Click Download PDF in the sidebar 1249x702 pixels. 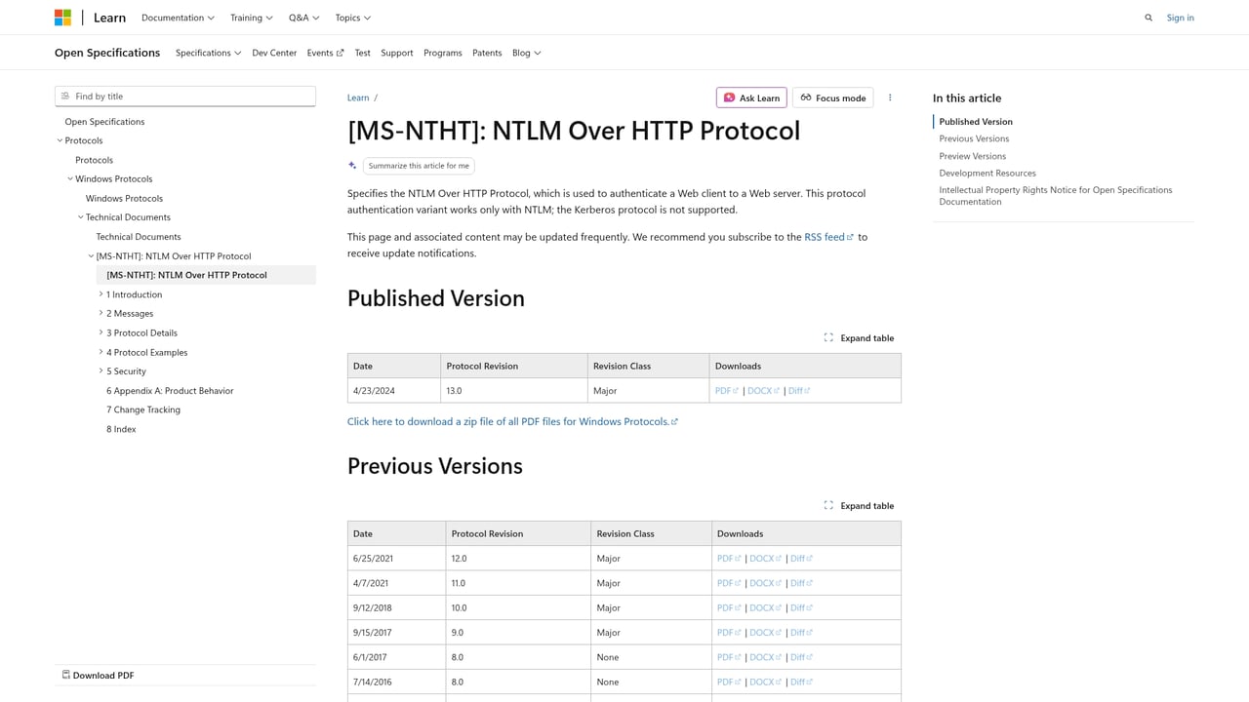(x=97, y=675)
